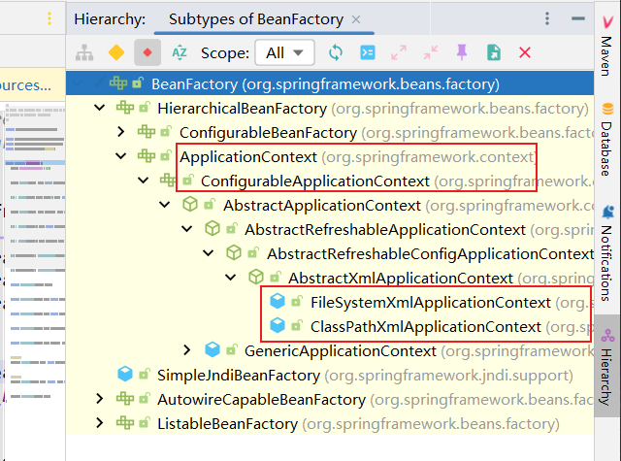621x461 pixels.
Task: Collapse the AbstractRefreshableConfigApplicationContext node
Action: click(209, 253)
